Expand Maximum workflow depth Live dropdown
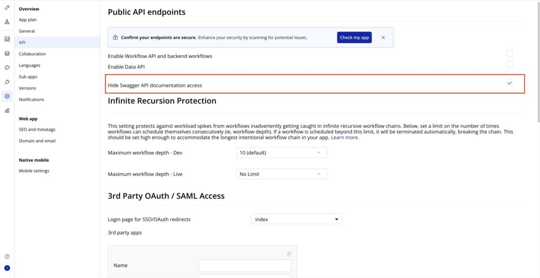Screen dimensions: 540x278 tap(282, 174)
